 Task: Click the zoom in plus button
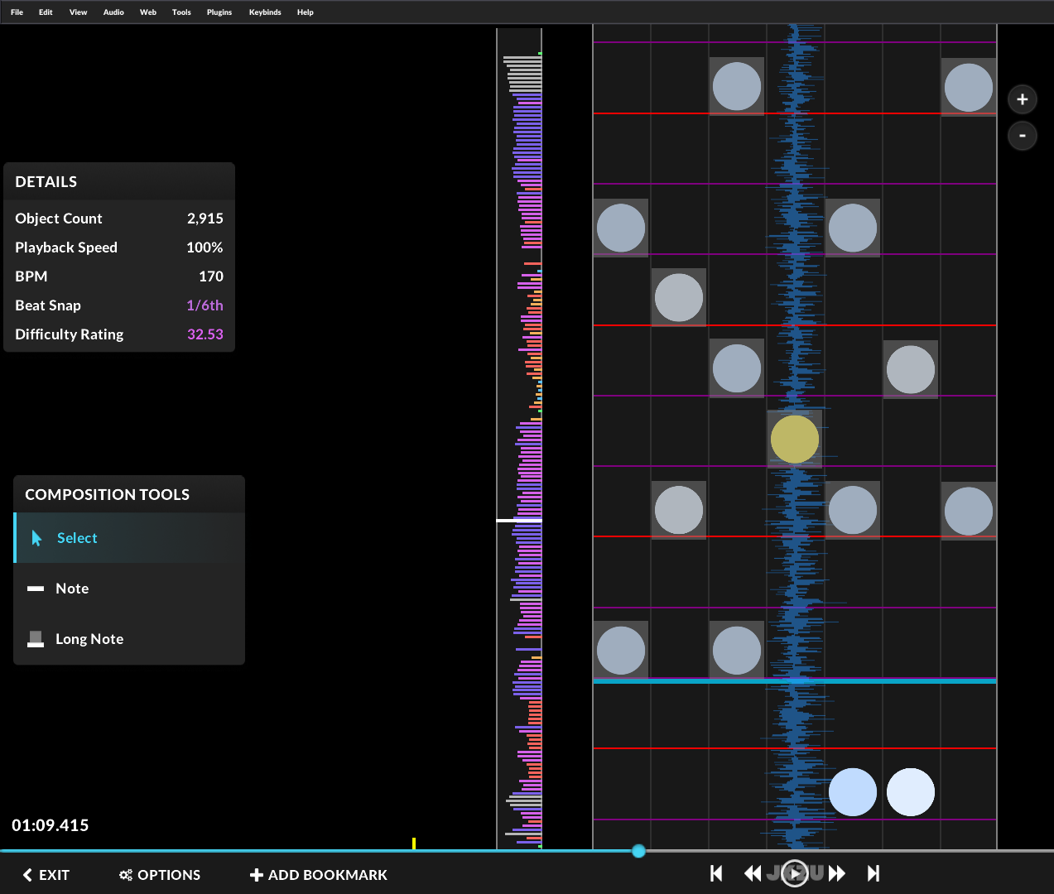(1022, 99)
